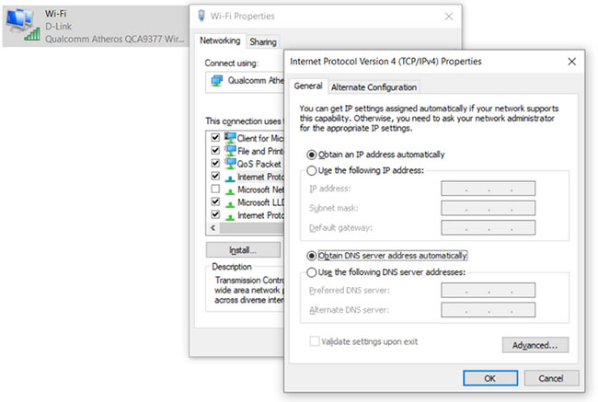The width and height of the screenshot is (598, 402).
Task: Select the Wi-Fi D-Link network adapter icon
Action: click(x=20, y=28)
